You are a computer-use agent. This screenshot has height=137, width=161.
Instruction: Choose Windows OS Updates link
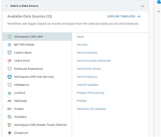(x=91, y=109)
